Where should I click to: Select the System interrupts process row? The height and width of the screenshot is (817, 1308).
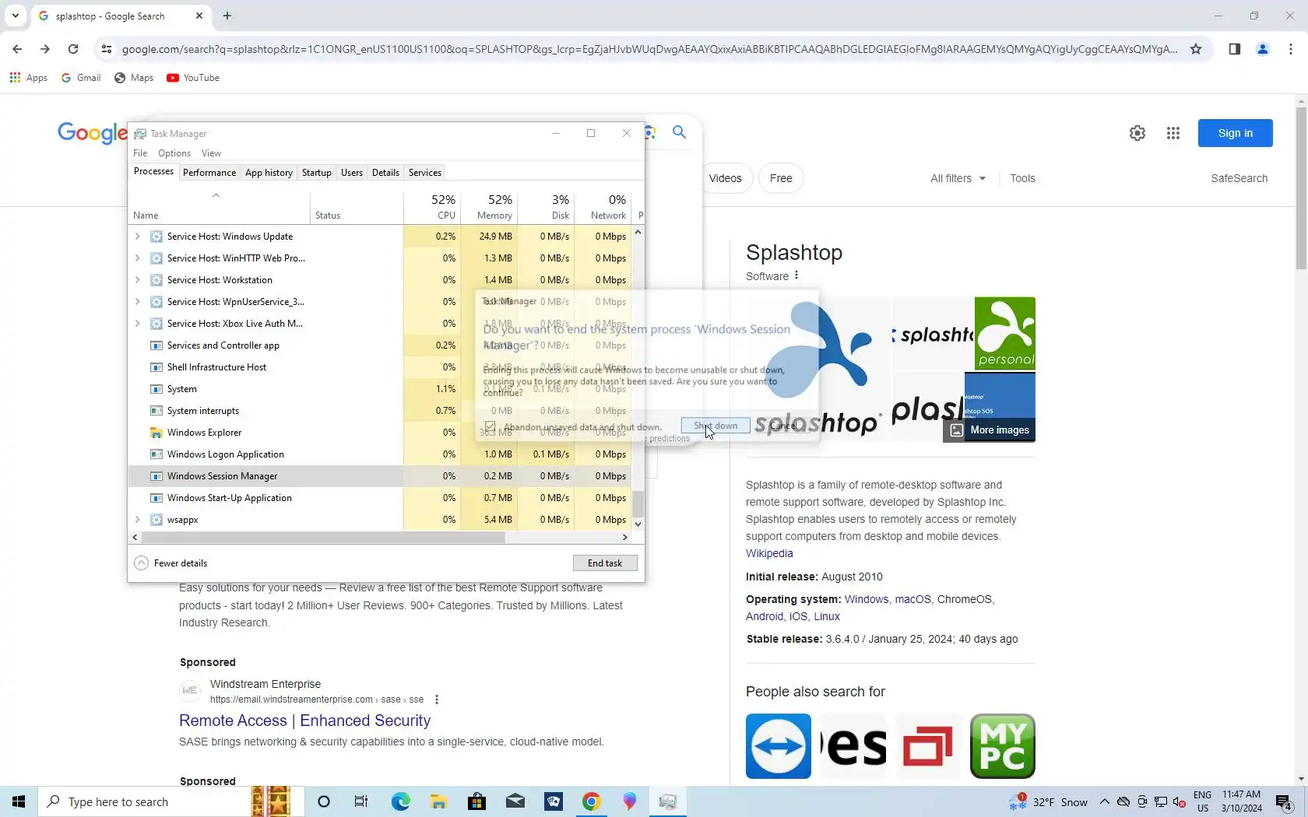click(379, 410)
